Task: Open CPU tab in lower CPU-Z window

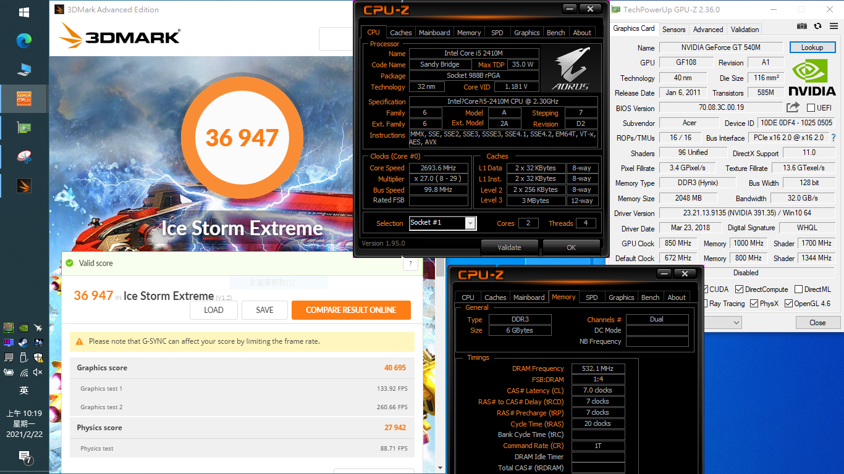Action: coord(468,297)
